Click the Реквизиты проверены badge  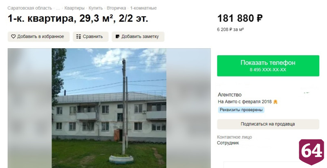[x=241, y=110]
